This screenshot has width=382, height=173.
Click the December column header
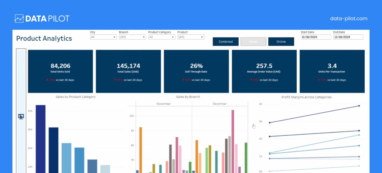pos(220,104)
